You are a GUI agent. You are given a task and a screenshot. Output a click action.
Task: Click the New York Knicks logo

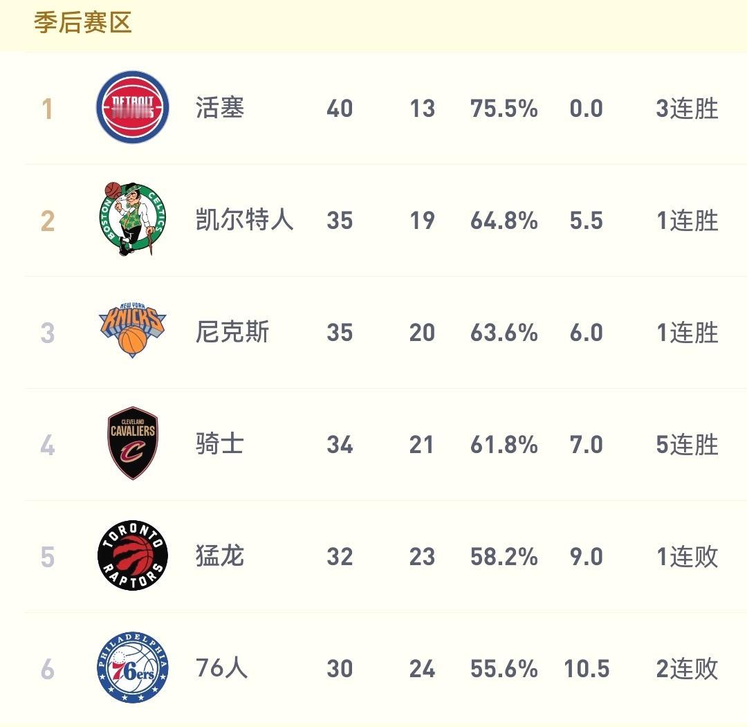[131, 332]
